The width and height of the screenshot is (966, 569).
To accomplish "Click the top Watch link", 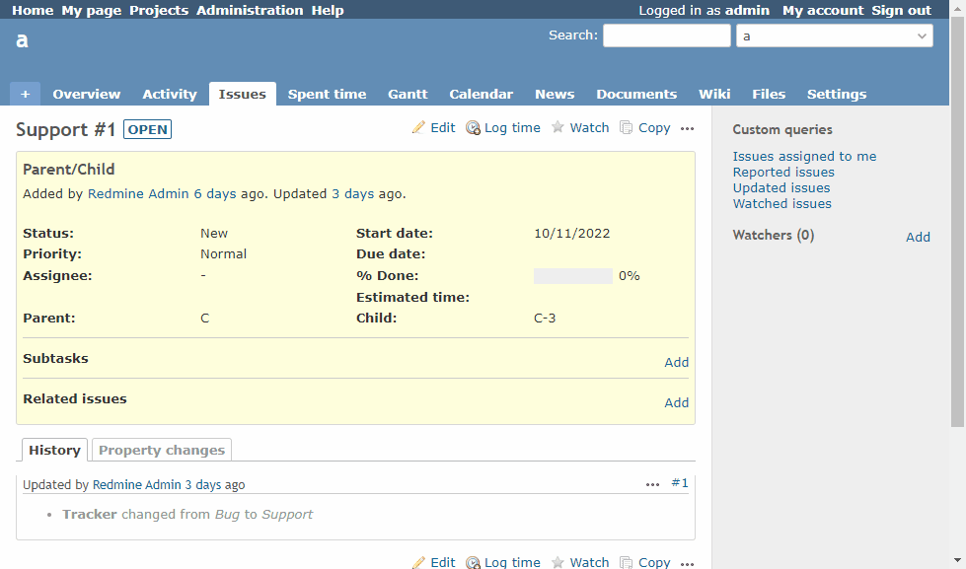I will [x=590, y=127].
